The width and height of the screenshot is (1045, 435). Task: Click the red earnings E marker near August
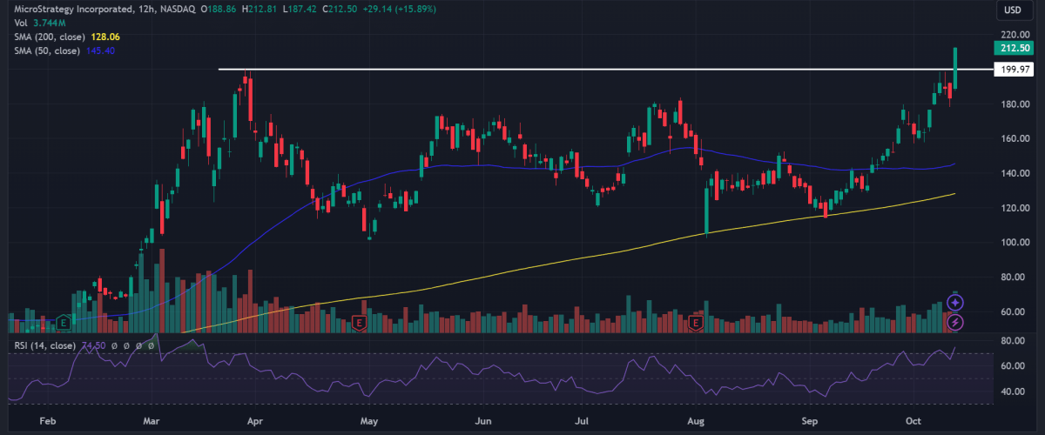[695, 324]
